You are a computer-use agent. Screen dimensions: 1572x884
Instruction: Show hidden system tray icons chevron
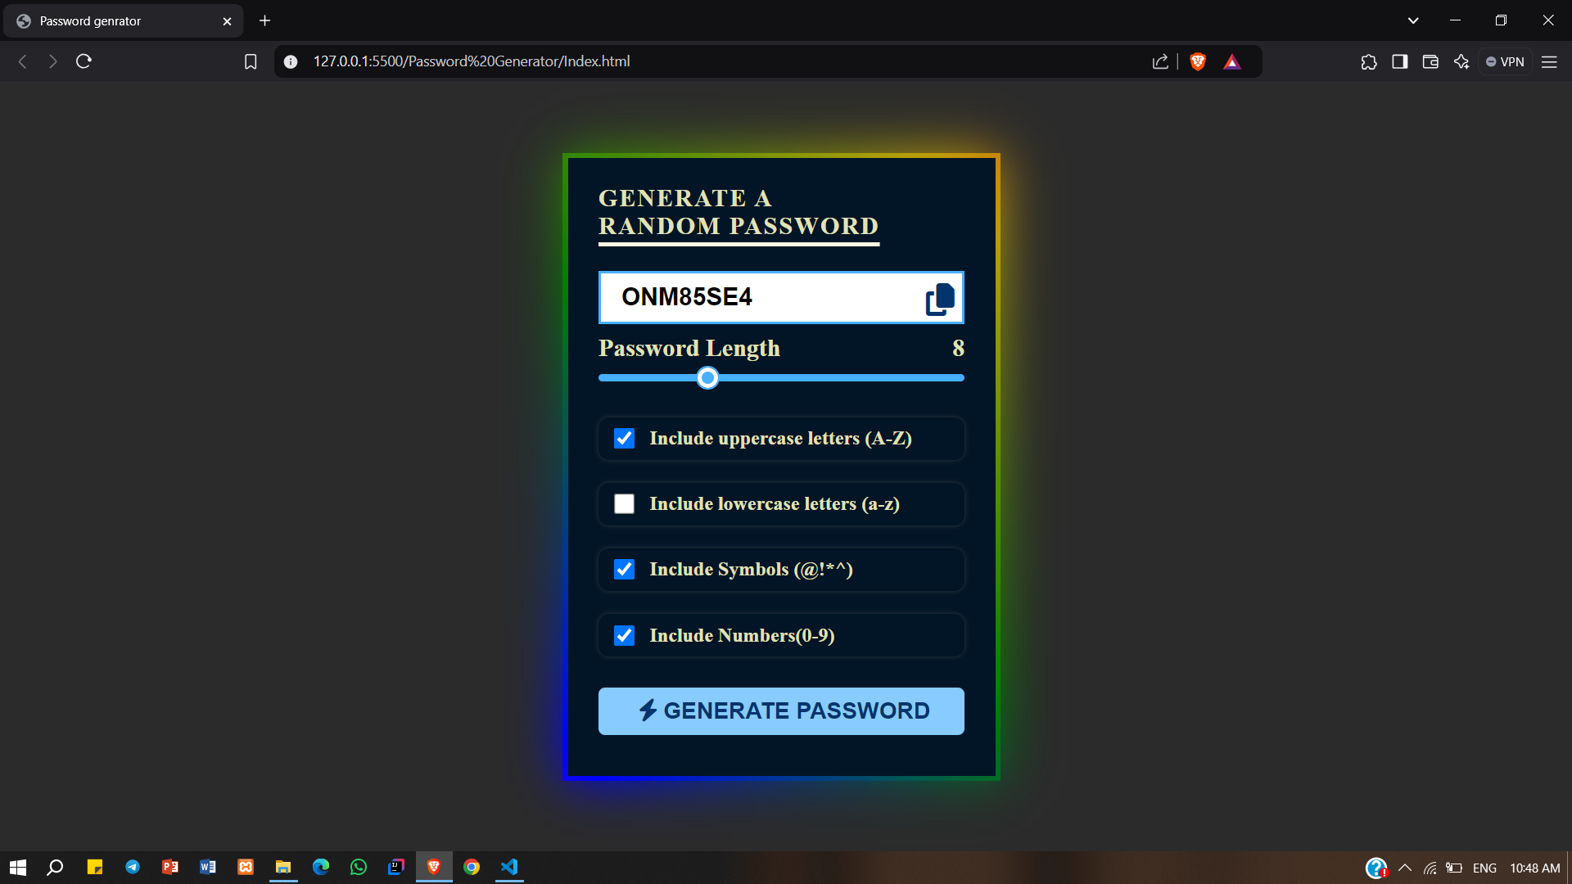1405,868
